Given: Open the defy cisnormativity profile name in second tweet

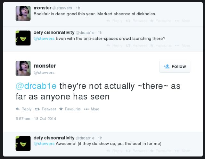Looking at the screenshot, I should tap(54, 32).
